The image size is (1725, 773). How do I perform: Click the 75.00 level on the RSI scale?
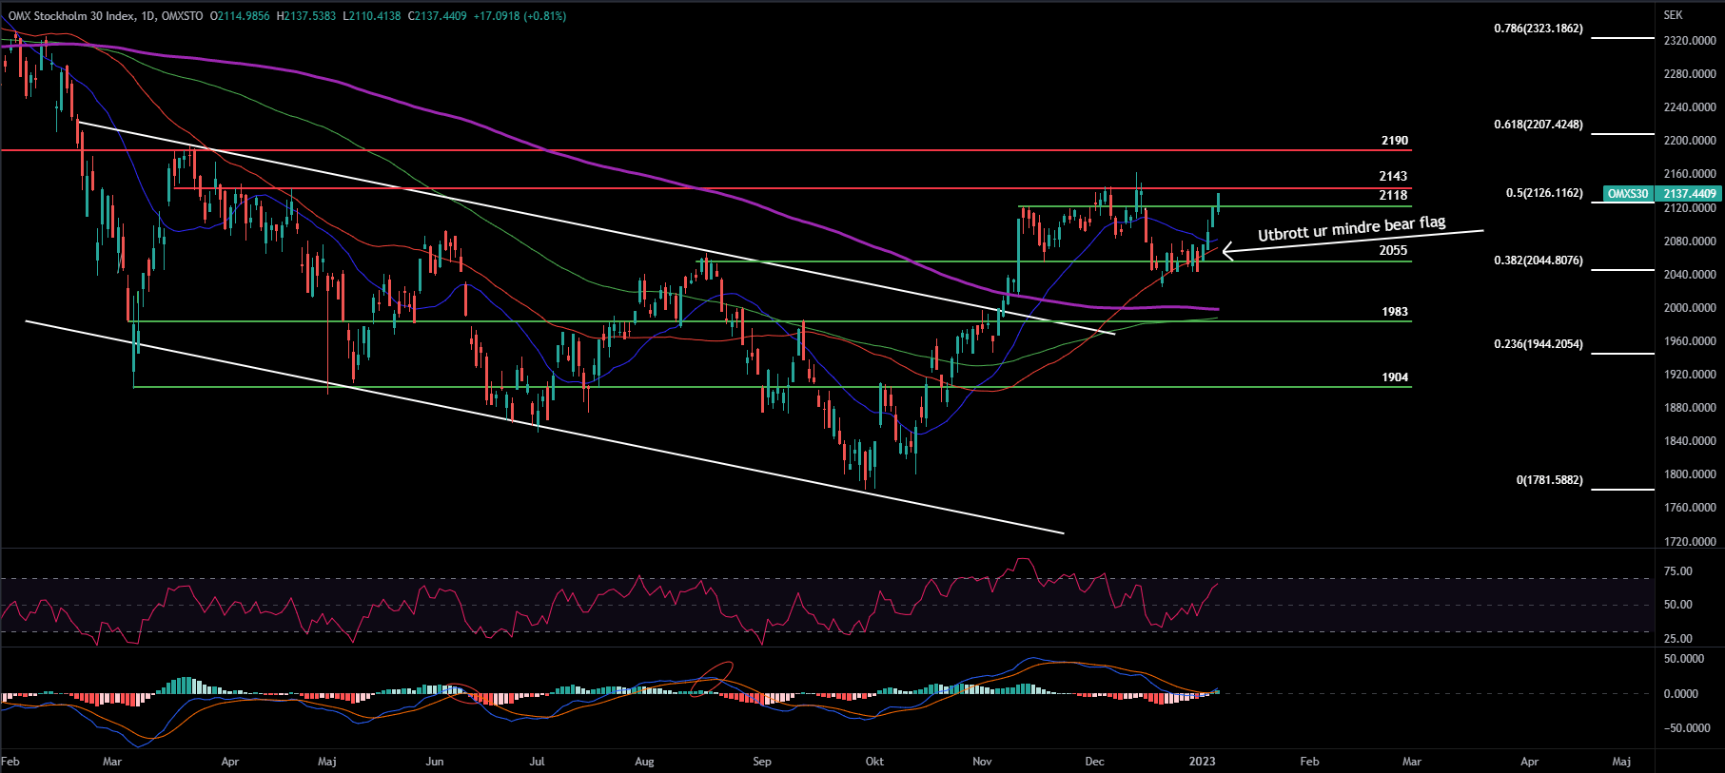[x=1677, y=571]
